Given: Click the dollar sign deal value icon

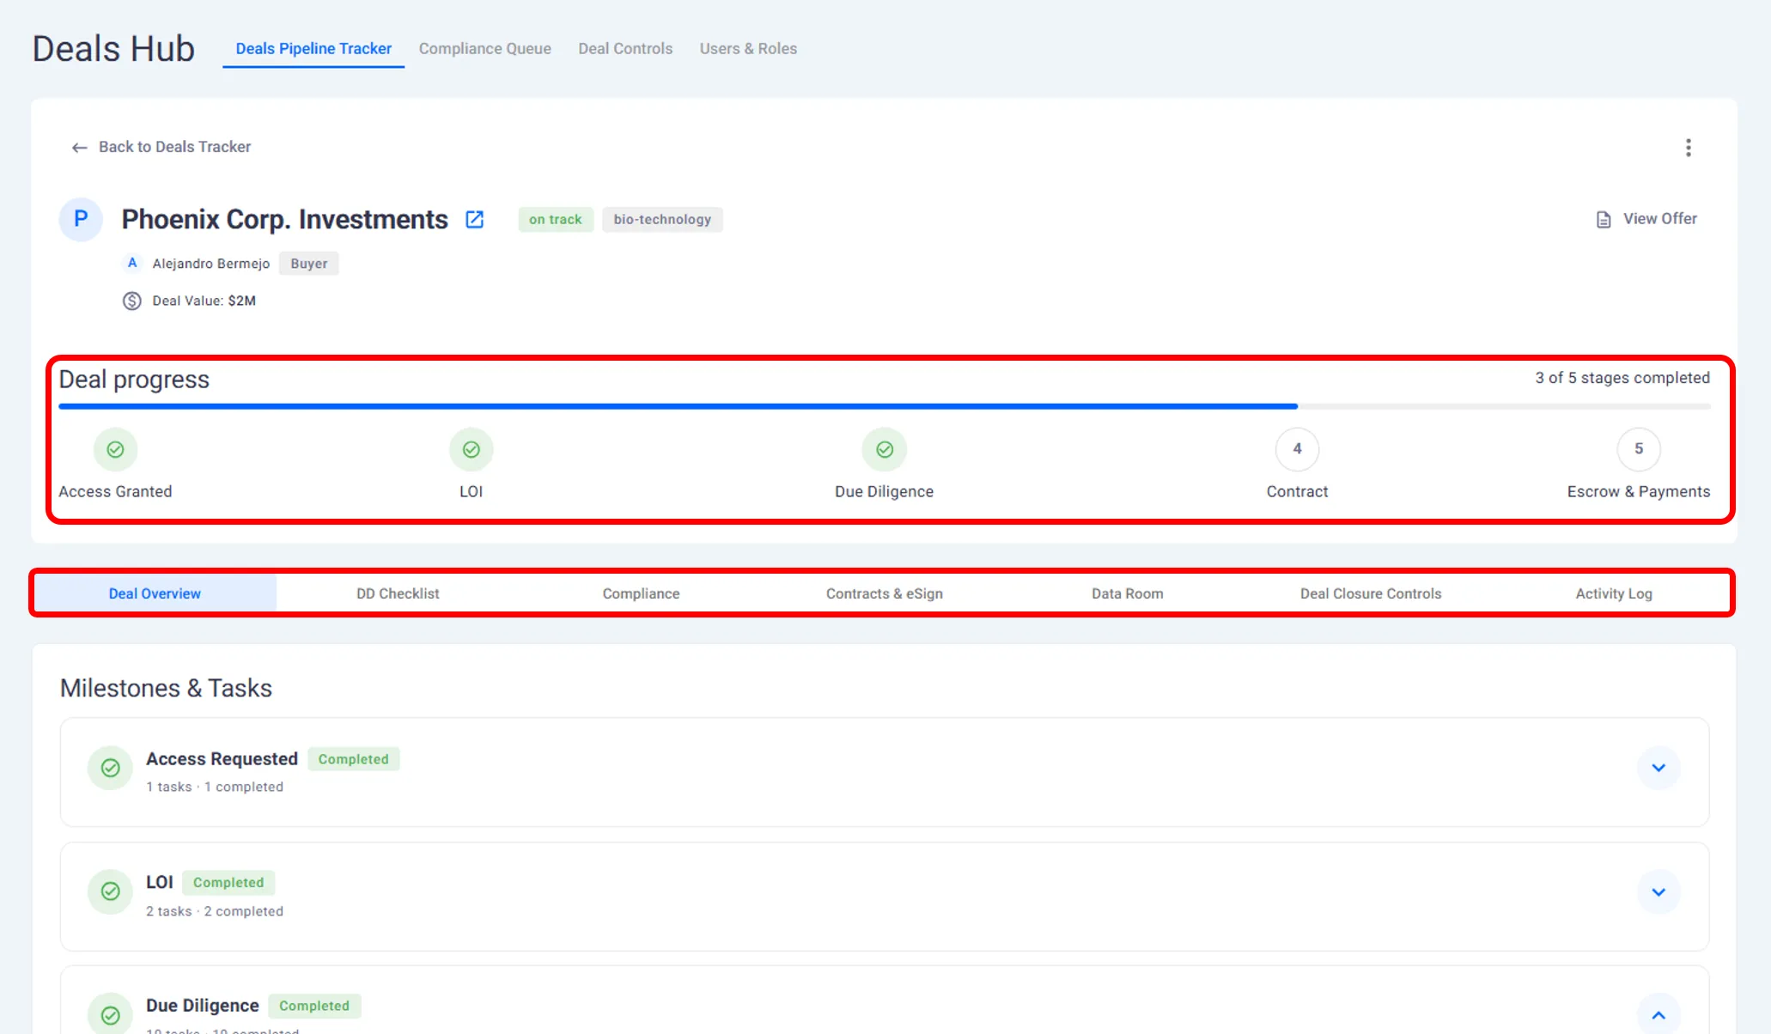Looking at the screenshot, I should (131, 301).
